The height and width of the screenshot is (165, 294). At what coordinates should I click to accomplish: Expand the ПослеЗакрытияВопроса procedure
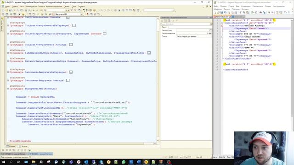[x=8, y=33]
